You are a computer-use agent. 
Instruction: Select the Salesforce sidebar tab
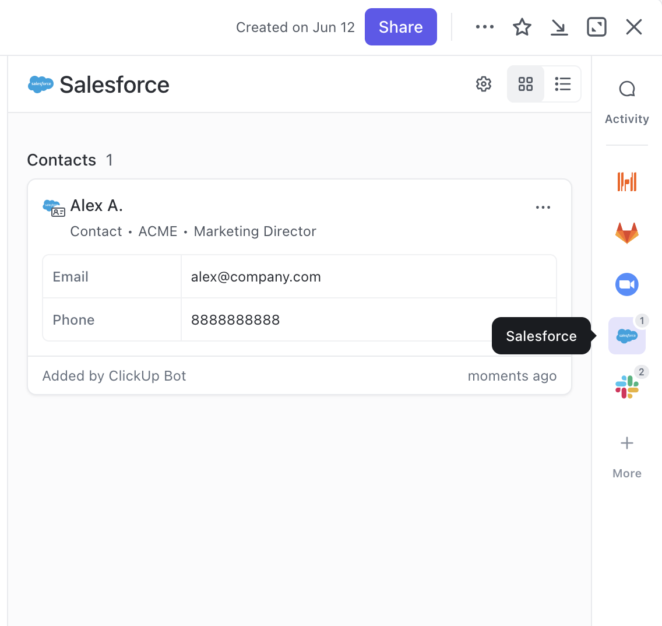pyautogui.click(x=626, y=336)
